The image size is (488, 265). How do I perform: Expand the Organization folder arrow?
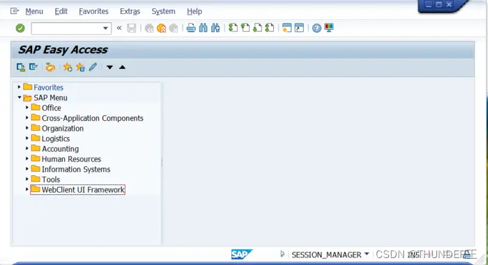pos(27,128)
